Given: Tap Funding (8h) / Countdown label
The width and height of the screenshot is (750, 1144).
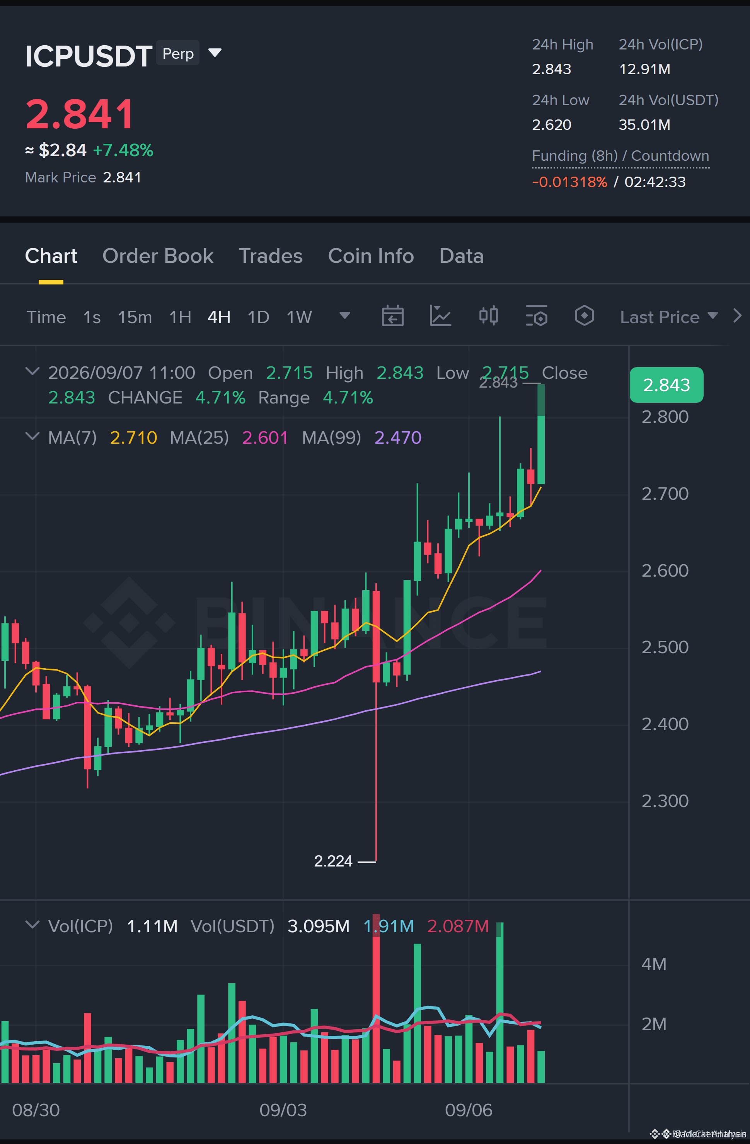Looking at the screenshot, I should (x=620, y=156).
